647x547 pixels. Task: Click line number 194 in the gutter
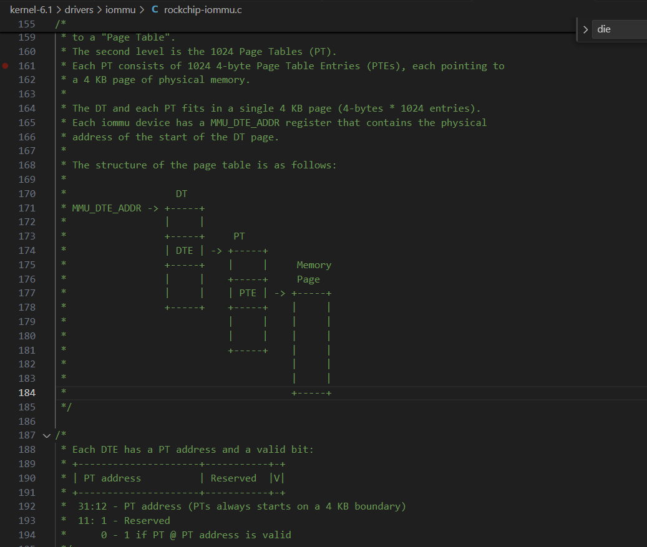27,535
